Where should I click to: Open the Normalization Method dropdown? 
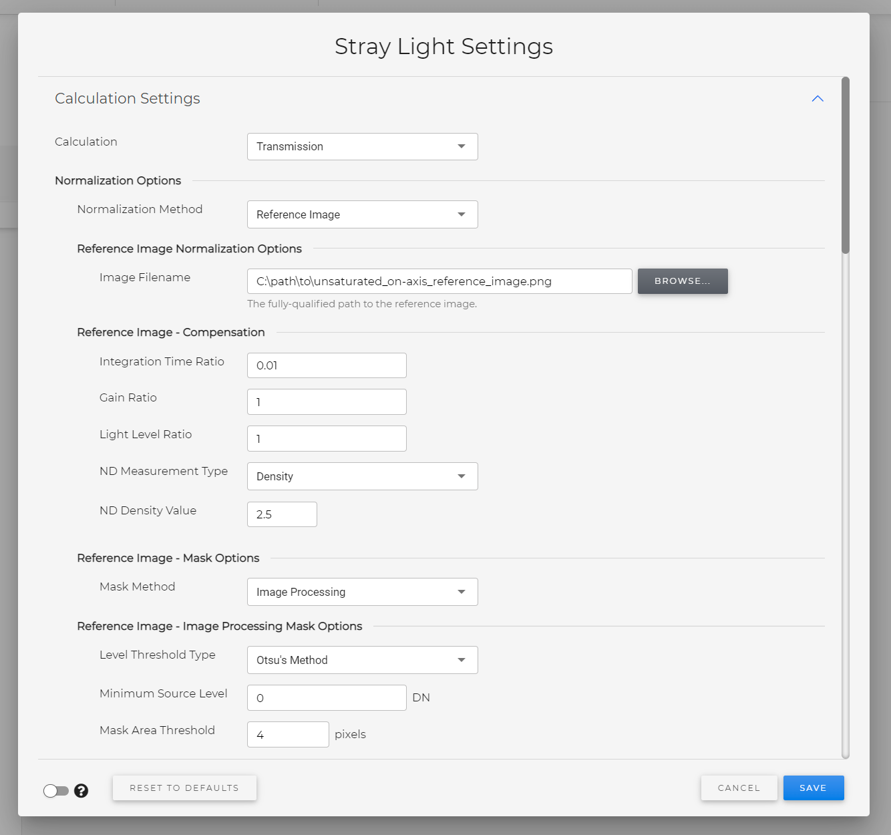tap(363, 214)
